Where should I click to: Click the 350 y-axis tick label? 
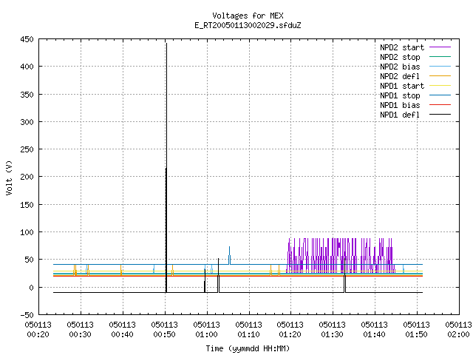tap(27, 95)
